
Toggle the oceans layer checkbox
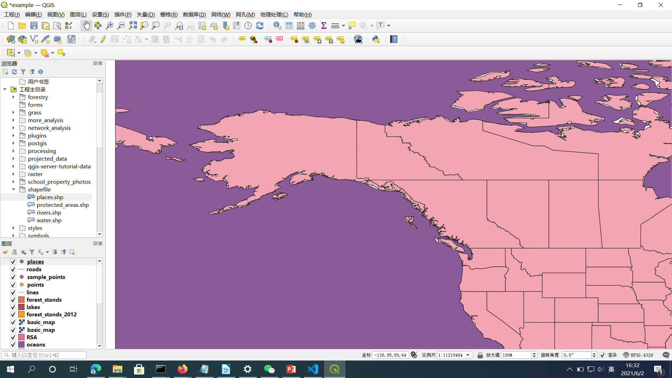coord(13,345)
